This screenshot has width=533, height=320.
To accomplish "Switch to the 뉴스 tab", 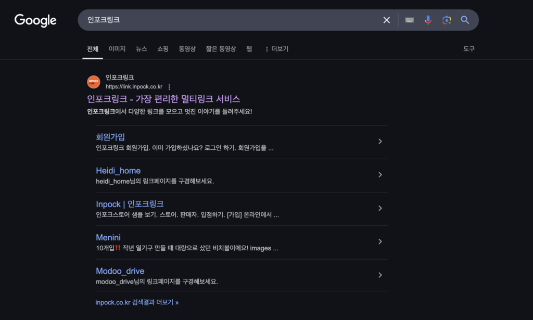I will 142,49.
